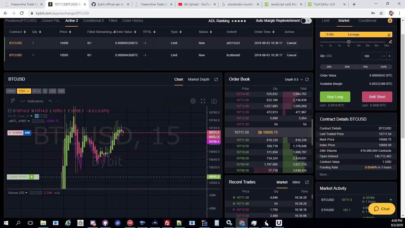This screenshot has height=228, width=405.
Task: Click the leverage alert bell icon
Action: tap(389, 35)
